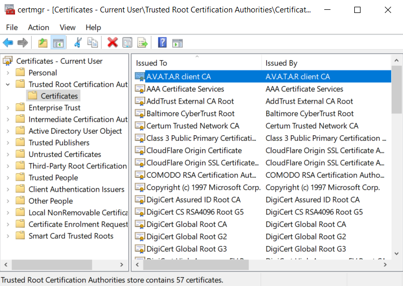Sort by the Issued To column header
The image size is (403, 286).
(x=197, y=63)
